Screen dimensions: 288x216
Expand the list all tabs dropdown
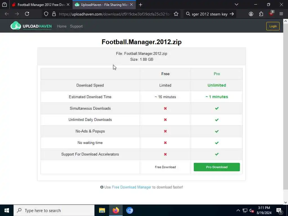[236, 4]
